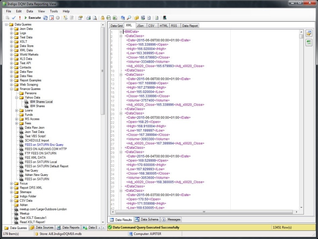The image size is (318, 239).
Task: Select the search magnifying glass toolbar icon
Action: pyautogui.click(x=129, y=17)
